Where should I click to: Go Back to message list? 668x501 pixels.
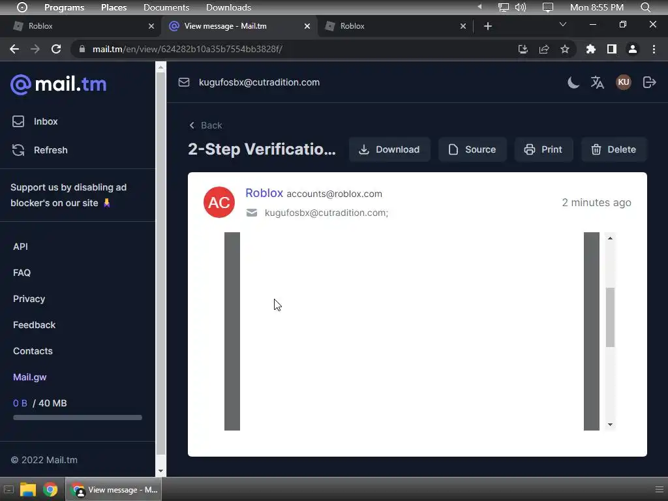[x=205, y=125]
